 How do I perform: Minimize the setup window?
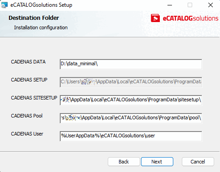170,5
